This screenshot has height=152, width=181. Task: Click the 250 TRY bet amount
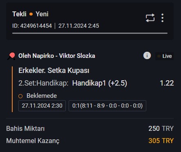point(161,128)
